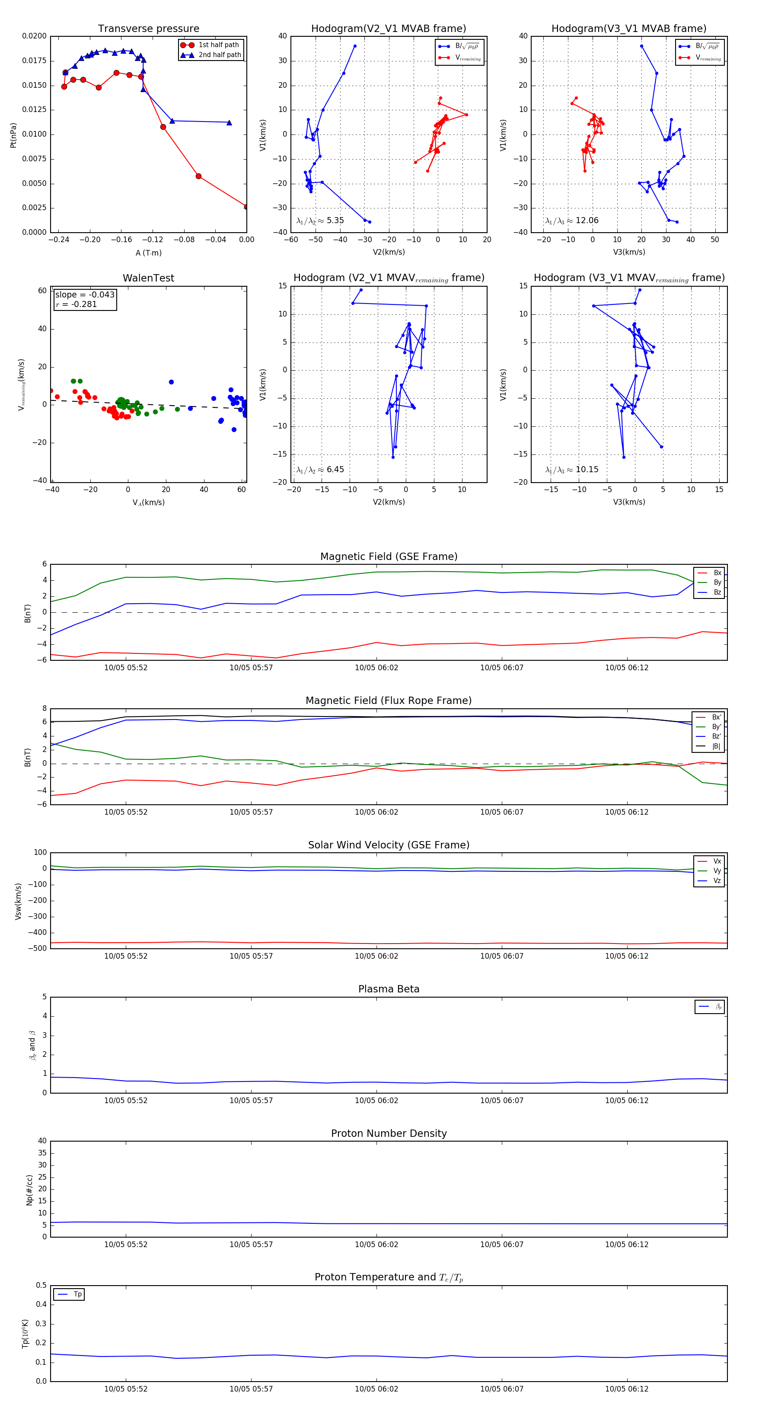This screenshot has width=778, height=1427.
Task: Click the "Vz" legend entry in solar wind plot
Action: point(709,881)
